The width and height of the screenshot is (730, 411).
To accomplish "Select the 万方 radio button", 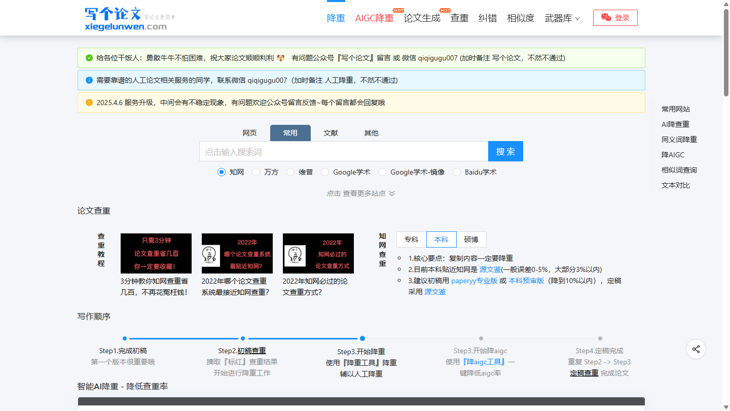I will coord(255,172).
